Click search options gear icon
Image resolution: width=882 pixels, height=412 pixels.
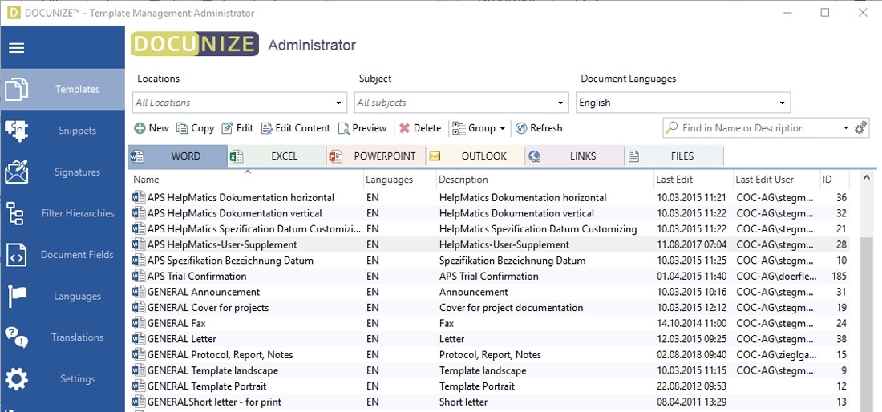(861, 128)
